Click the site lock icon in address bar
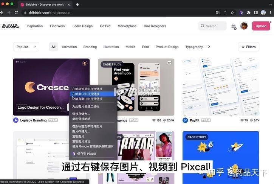Screen dimensions: 274x184 [x=25, y=12]
